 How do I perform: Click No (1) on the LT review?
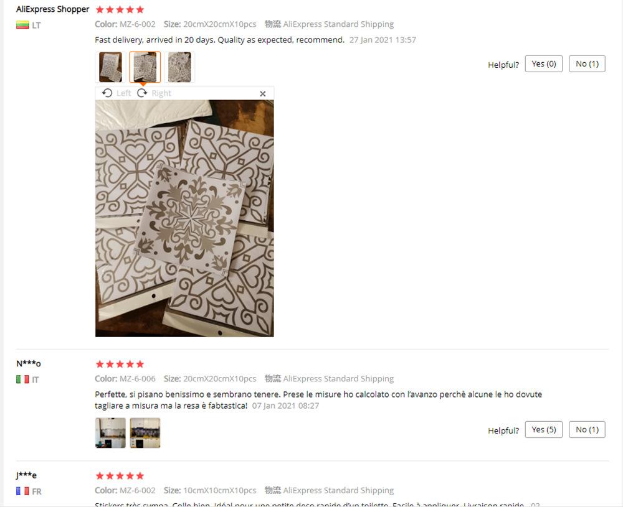coord(587,64)
